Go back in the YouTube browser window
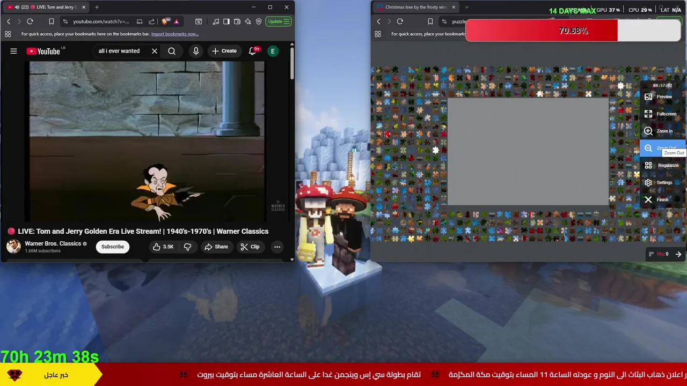 click(x=9, y=21)
